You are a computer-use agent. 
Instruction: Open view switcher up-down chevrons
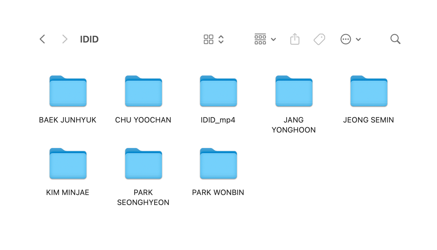pyautogui.click(x=221, y=39)
